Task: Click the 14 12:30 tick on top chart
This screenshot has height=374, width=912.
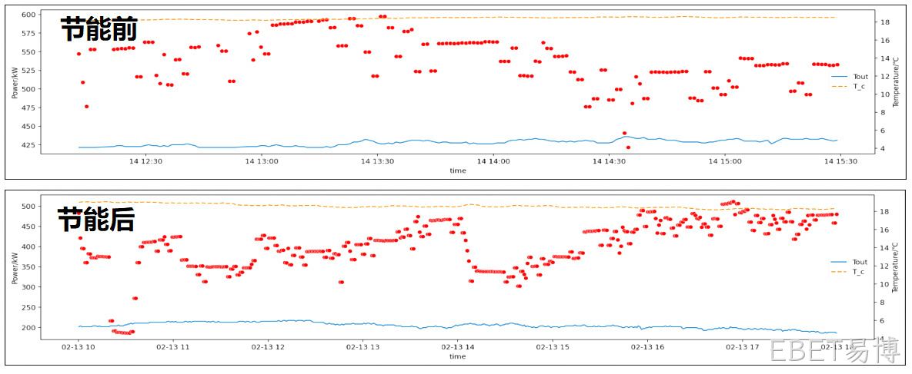Action: pos(146,161)
